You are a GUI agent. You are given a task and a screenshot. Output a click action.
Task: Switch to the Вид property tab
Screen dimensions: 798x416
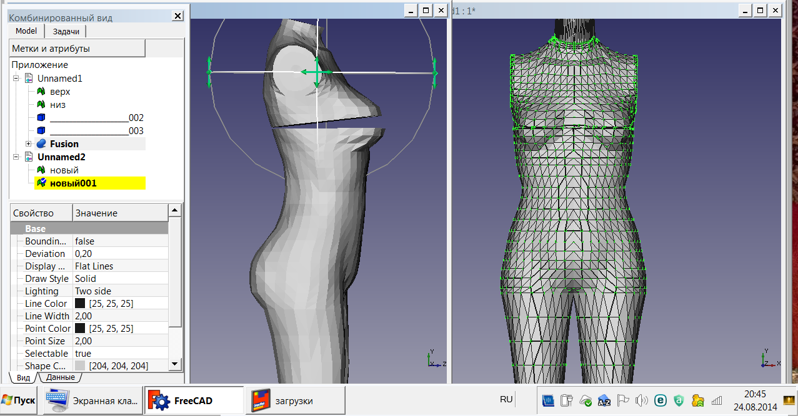pos(23,377)
